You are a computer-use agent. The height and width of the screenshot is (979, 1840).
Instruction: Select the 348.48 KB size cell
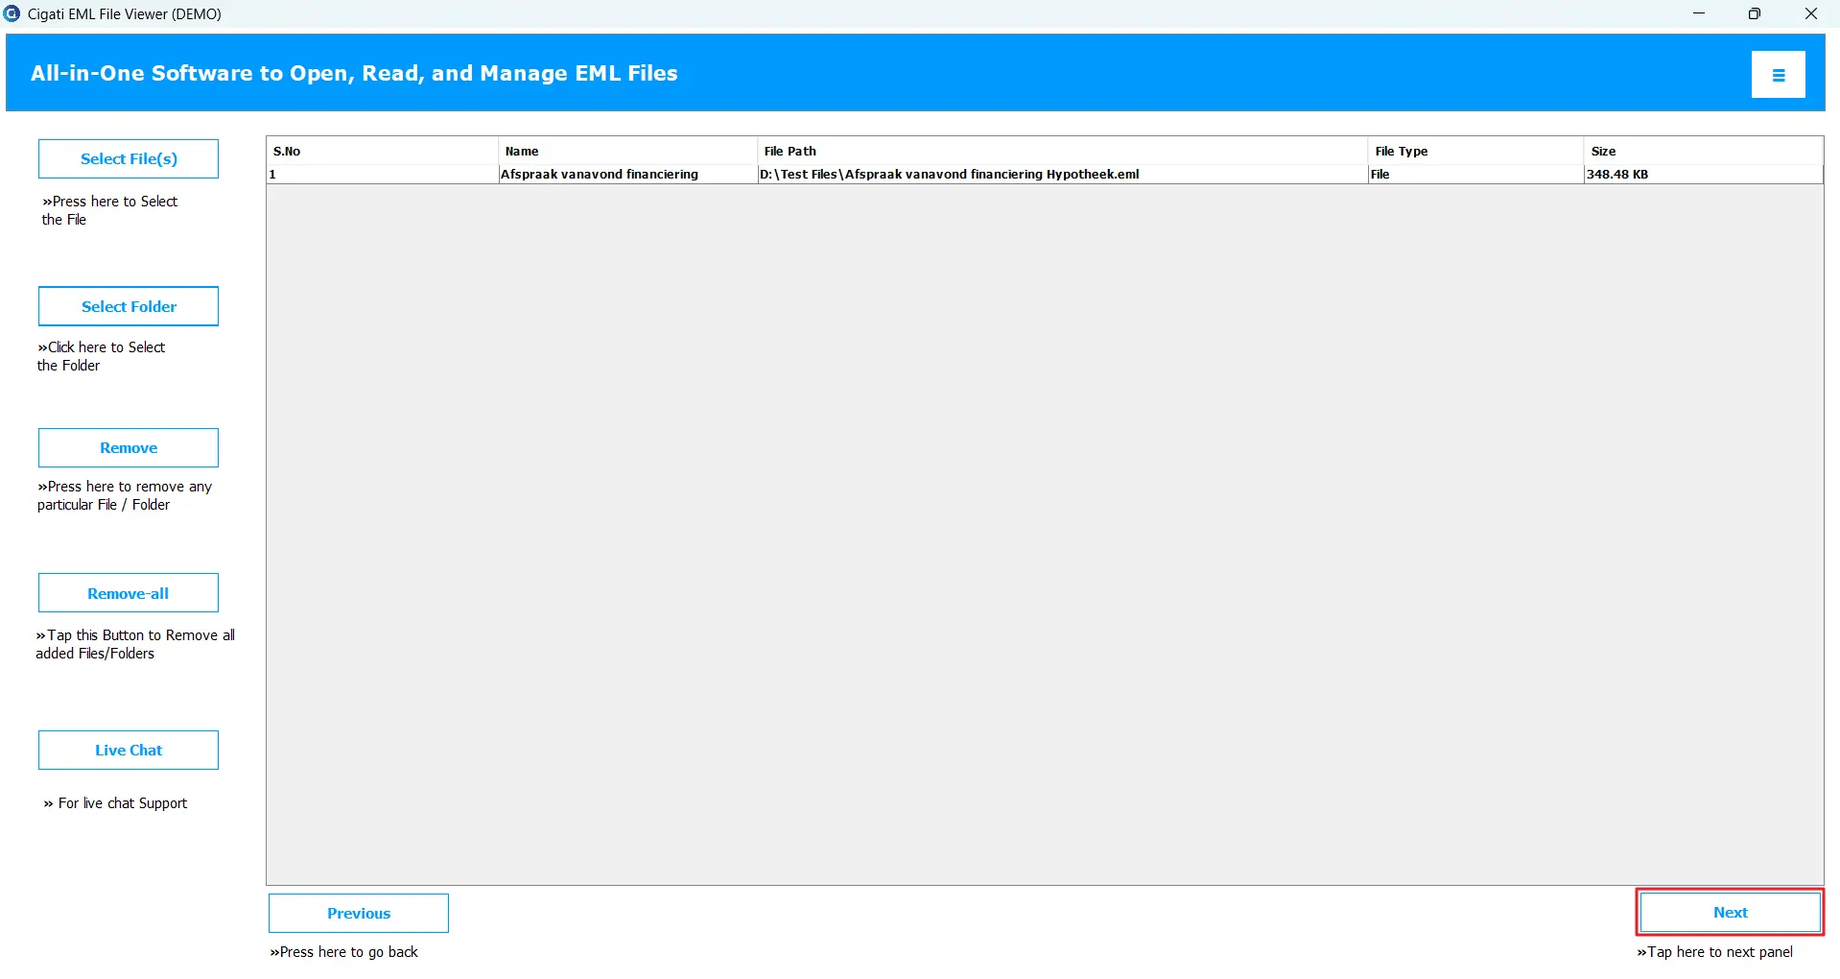[1617, 175]
